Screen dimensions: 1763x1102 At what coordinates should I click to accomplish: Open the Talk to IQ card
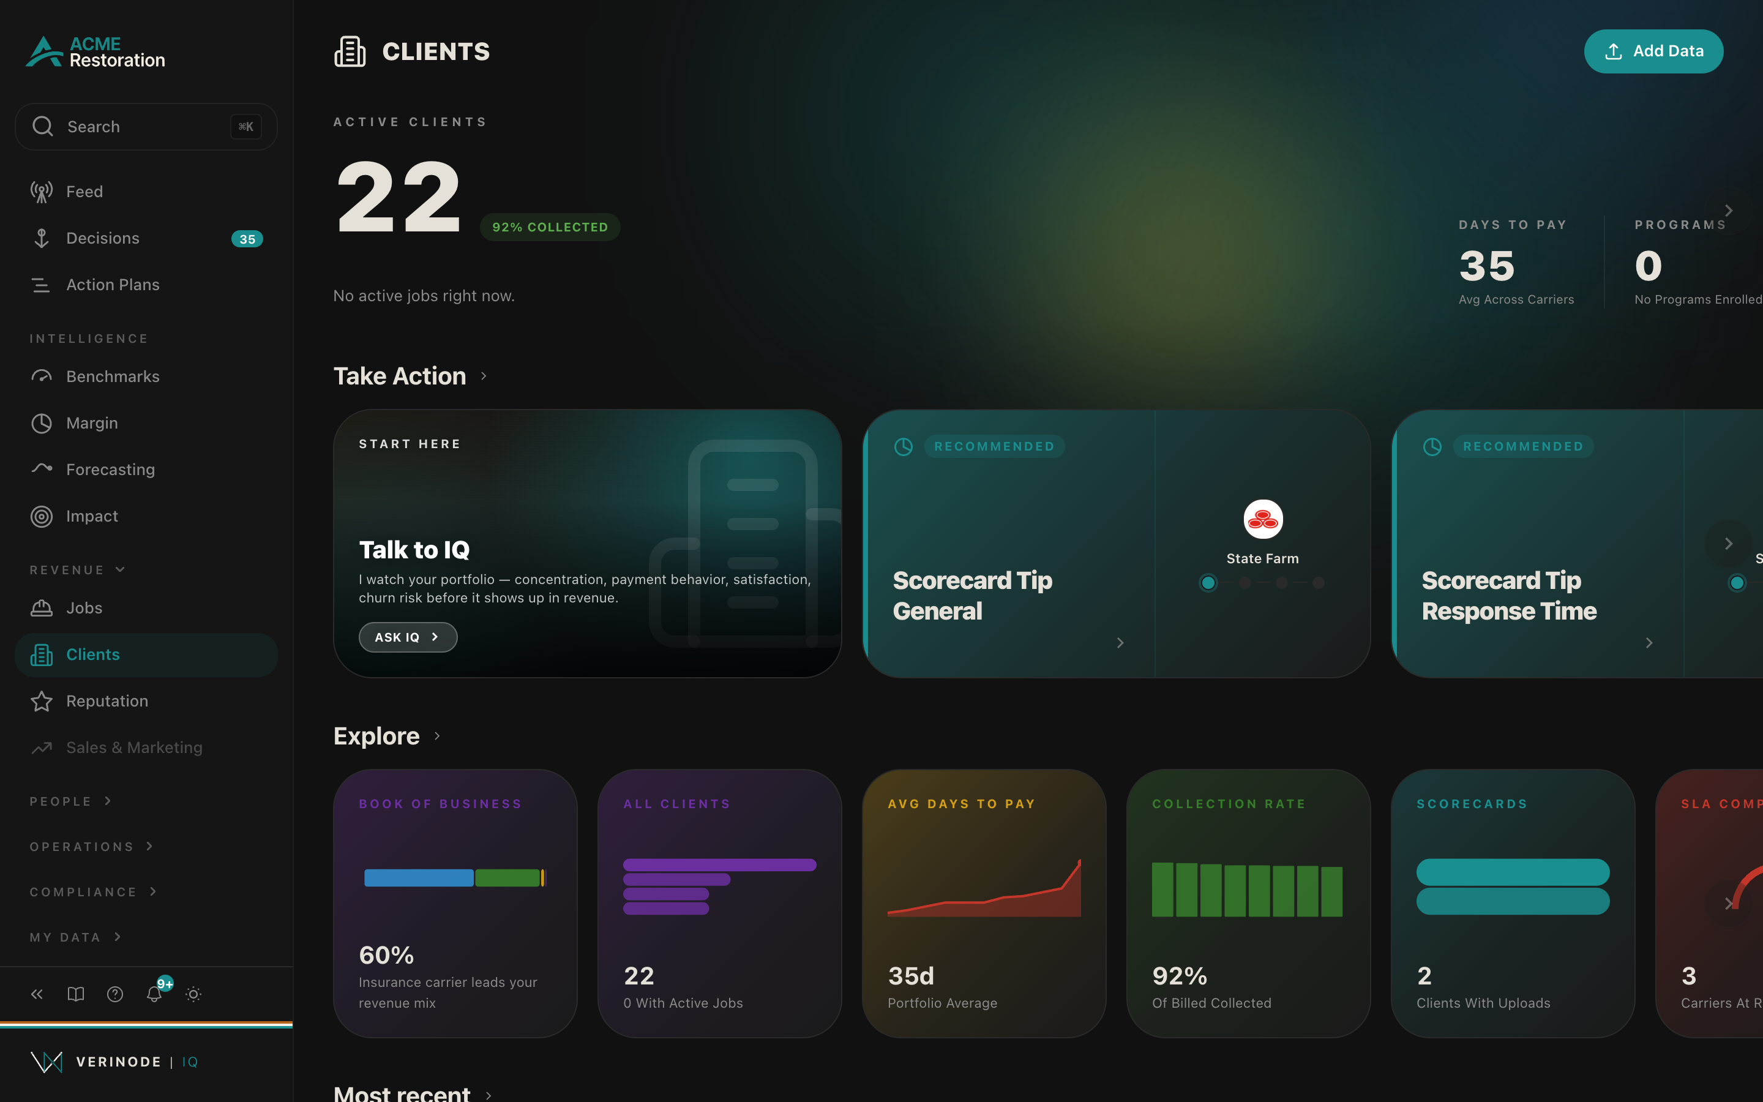click(x=587, y=544)
